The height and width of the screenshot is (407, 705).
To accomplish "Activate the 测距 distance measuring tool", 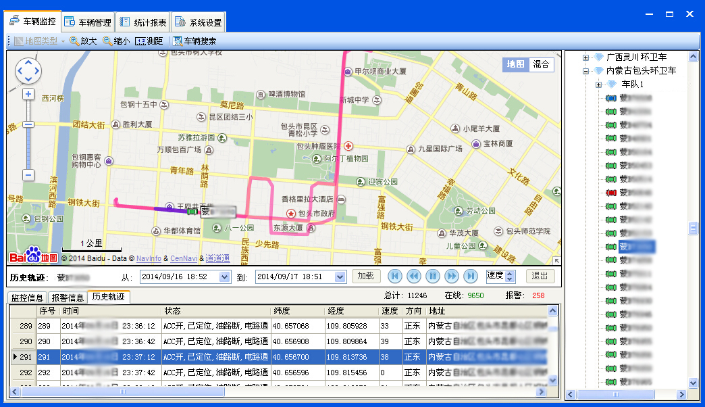I will (x=149, y=41).
